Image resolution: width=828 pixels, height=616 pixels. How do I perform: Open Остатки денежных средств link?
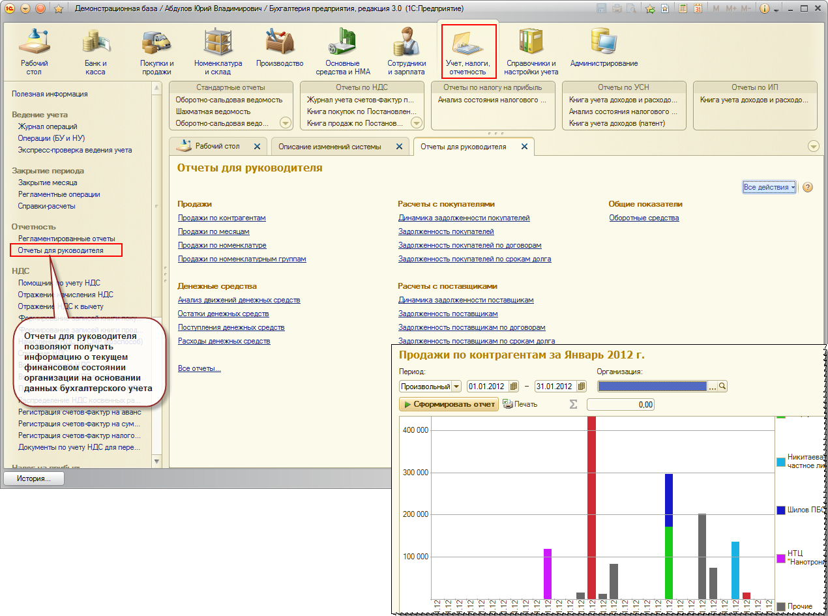(x=224, y=314)
